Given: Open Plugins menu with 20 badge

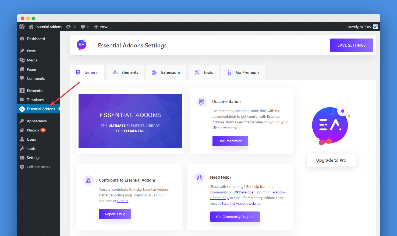Looking at the screenshot, I should coord(39,130).
